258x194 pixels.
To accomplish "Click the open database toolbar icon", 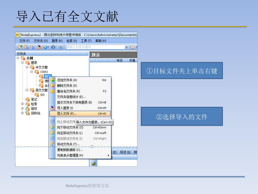I will [26, 47].
